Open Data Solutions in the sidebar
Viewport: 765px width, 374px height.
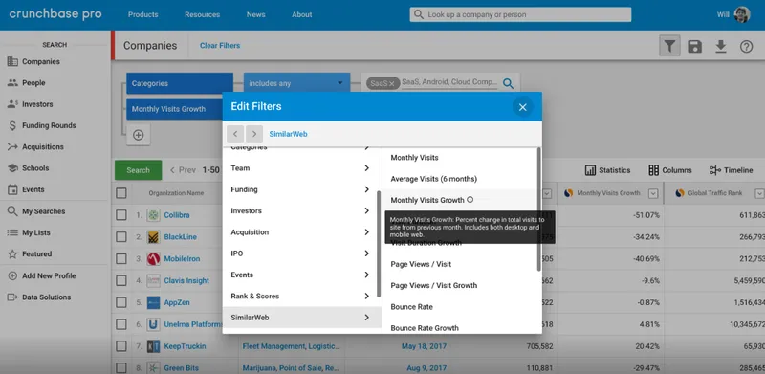pyautogui.click(x=39, y=297)
